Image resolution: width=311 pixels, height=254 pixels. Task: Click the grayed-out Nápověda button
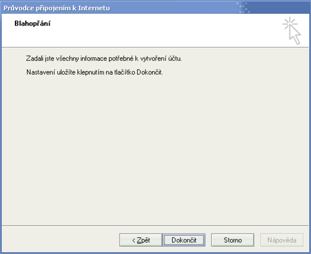click(282, 240)
